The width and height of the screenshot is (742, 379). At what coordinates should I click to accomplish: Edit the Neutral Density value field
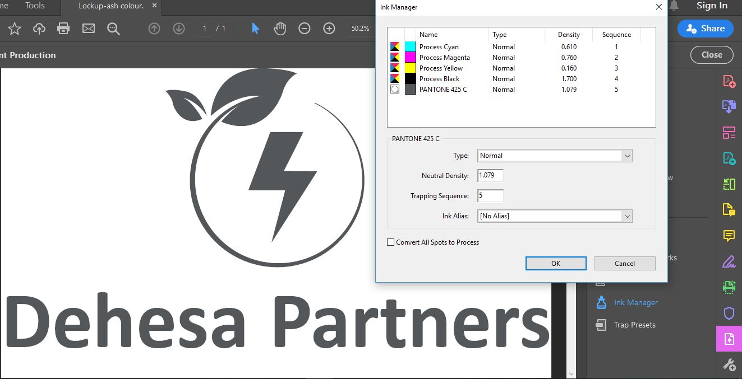(489, 175)
